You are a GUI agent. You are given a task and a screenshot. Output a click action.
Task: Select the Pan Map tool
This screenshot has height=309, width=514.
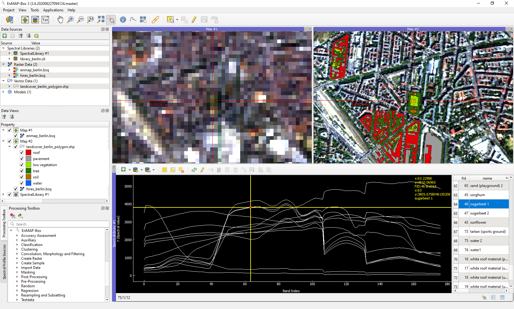tap(60, 20)
